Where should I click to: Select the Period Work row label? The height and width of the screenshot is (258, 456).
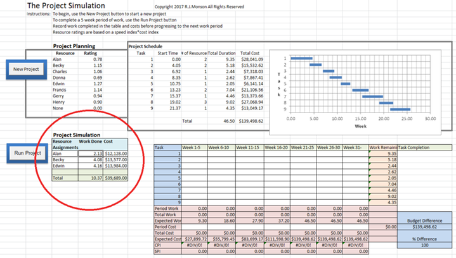[x=167, y=209]
